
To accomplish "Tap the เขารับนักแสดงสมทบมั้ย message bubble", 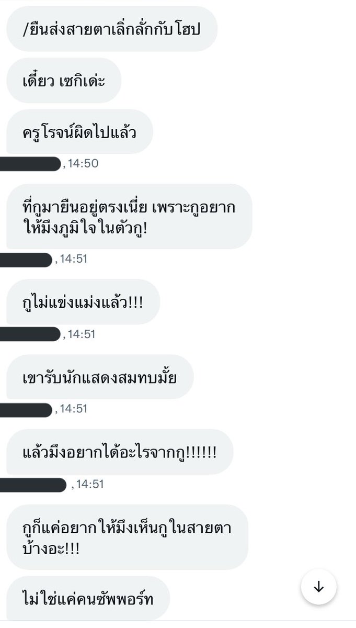I will coord(100,377).
